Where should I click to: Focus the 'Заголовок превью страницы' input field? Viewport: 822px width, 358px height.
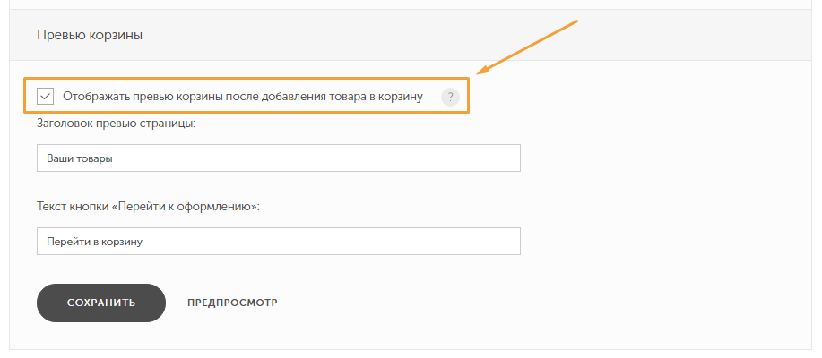279,158
